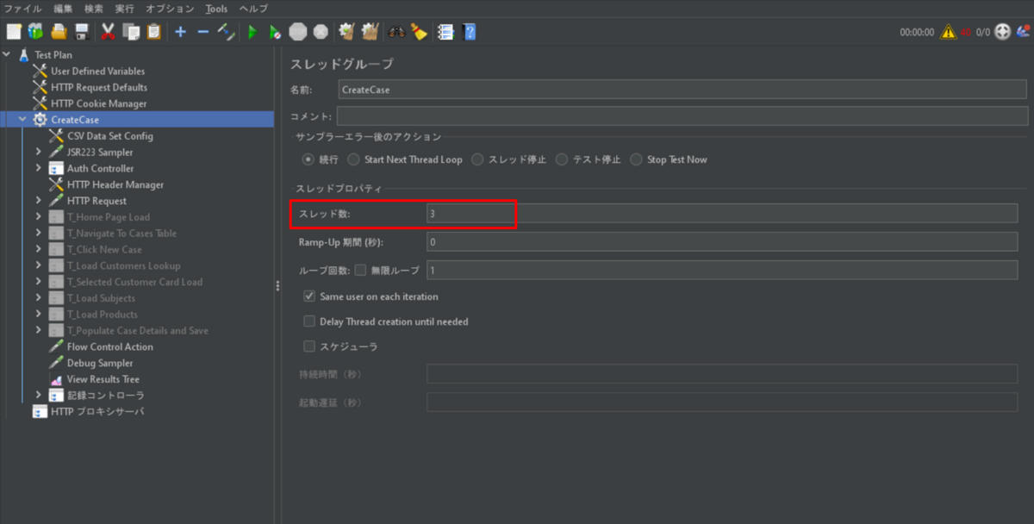Image resolution: width=1034 pixels, height=524 pixels.
Task: Click the warning triangle log icon
Action: tap(949, 32)
